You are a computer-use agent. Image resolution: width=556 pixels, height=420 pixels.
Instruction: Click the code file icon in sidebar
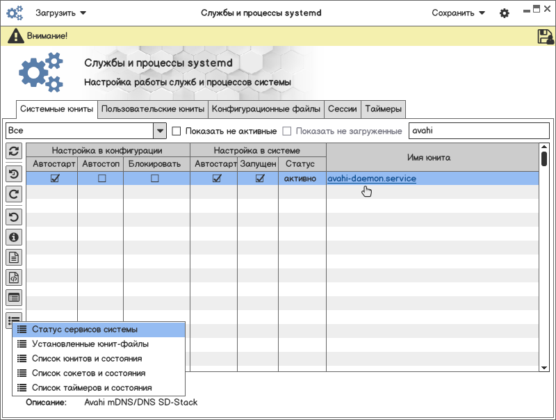pos(14,277)
